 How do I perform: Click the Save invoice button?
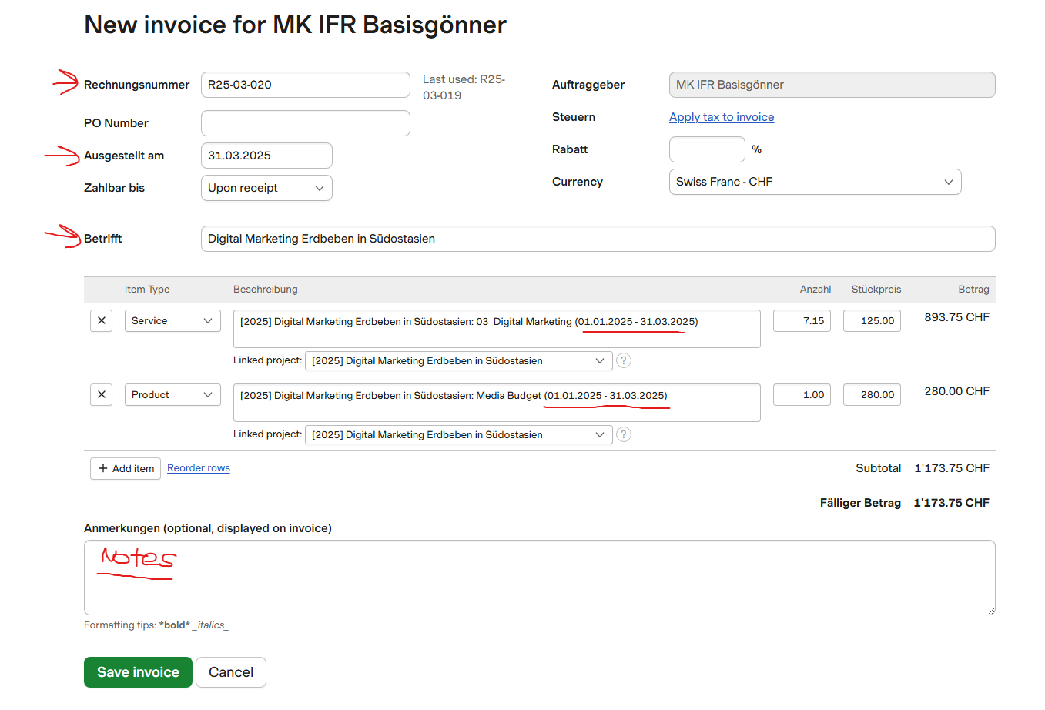[x=138, y=672]
